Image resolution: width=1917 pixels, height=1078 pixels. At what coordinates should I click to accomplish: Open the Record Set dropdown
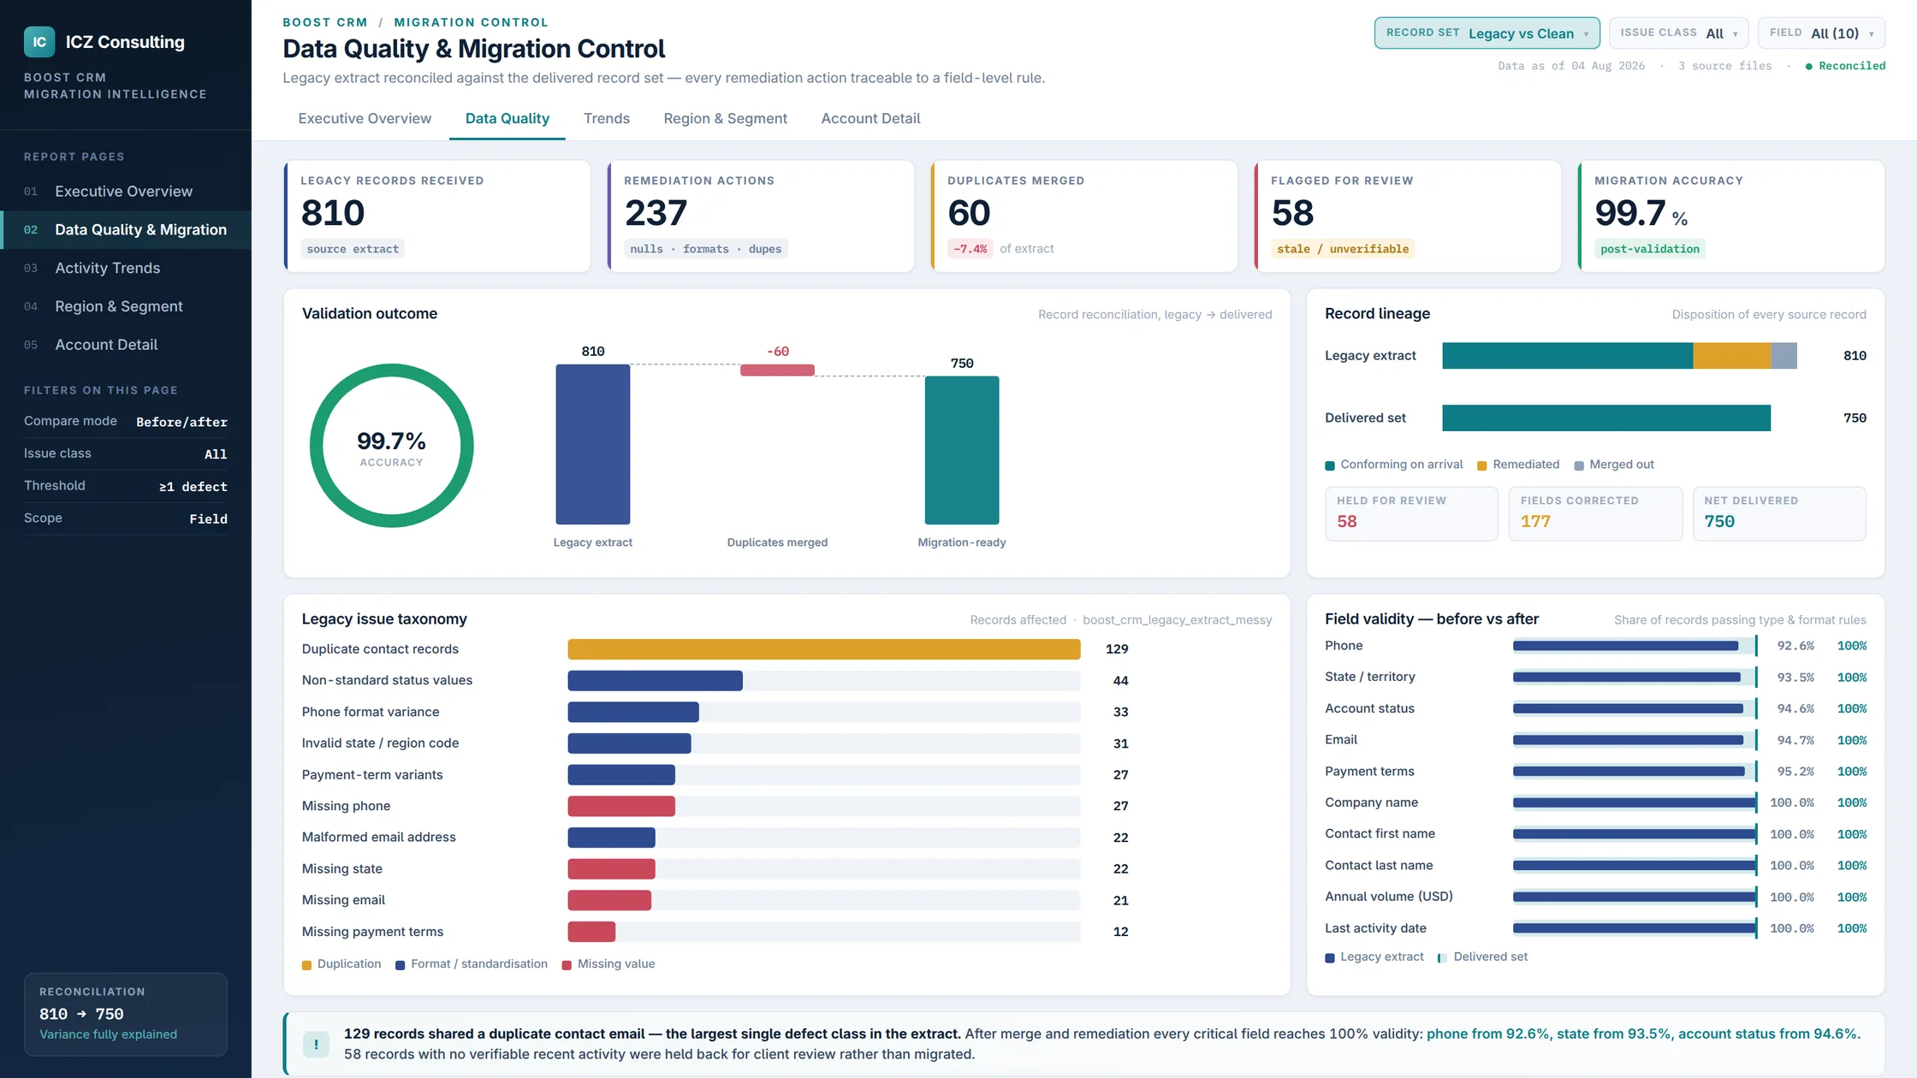(1487, 33)
